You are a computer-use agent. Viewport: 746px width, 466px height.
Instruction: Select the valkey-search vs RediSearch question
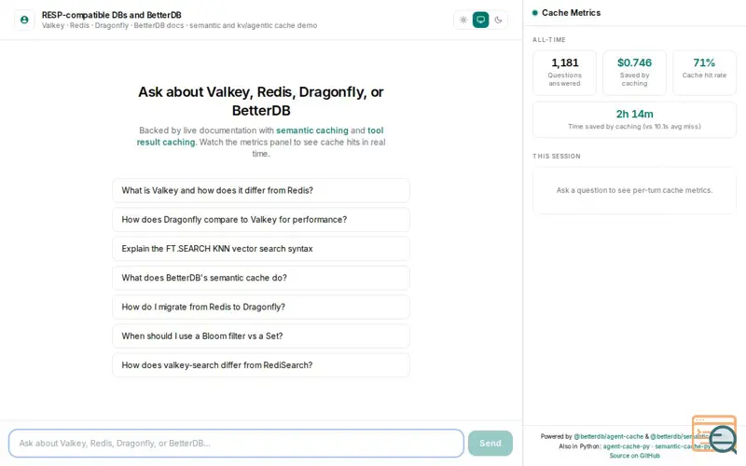261,365
